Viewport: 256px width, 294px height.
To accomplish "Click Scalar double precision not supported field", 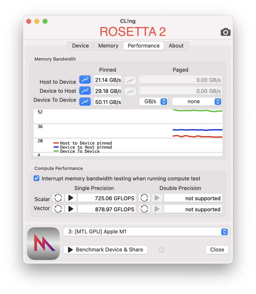I will (x=193, y=198).
